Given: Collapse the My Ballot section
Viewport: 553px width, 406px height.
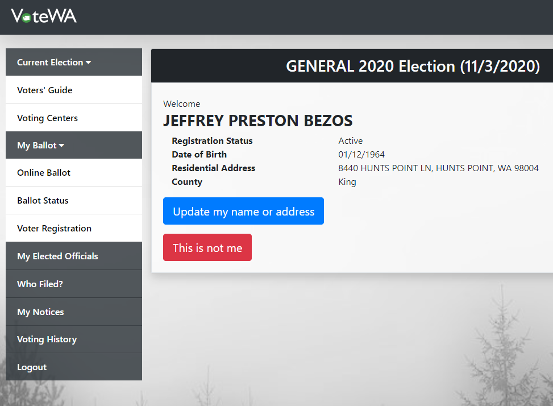Looking at the screenshot, I should (x=74, y=146).
